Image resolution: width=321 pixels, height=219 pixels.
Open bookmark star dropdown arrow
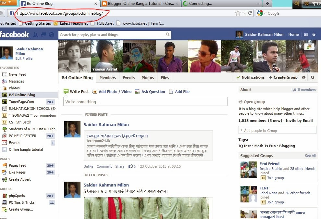click(x=244, y=13)
